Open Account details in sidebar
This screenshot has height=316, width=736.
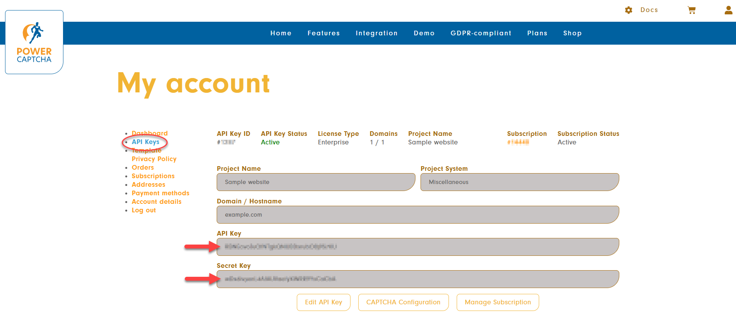pos(156,202)
